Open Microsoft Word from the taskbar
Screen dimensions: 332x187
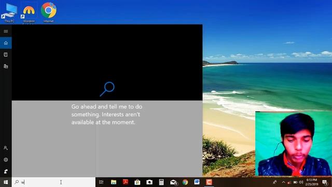coord(197,182)
